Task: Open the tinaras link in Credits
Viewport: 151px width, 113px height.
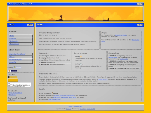Action: (x=57, y=95)
